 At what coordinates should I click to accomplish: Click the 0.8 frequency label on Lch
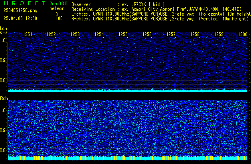click(3, 80)
